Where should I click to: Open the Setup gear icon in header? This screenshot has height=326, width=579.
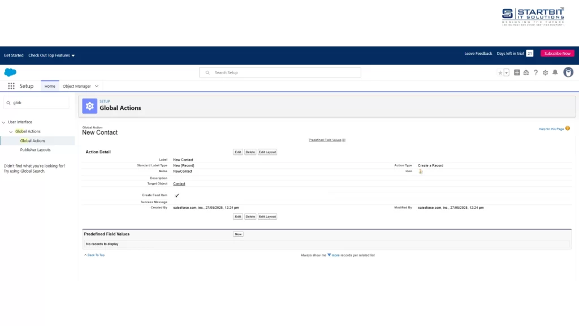[546, 73]
